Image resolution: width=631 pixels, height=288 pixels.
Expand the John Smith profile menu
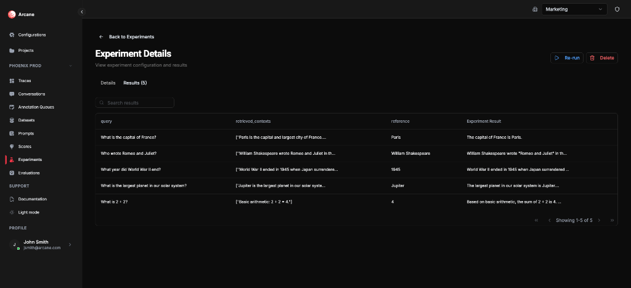(70, 245)
